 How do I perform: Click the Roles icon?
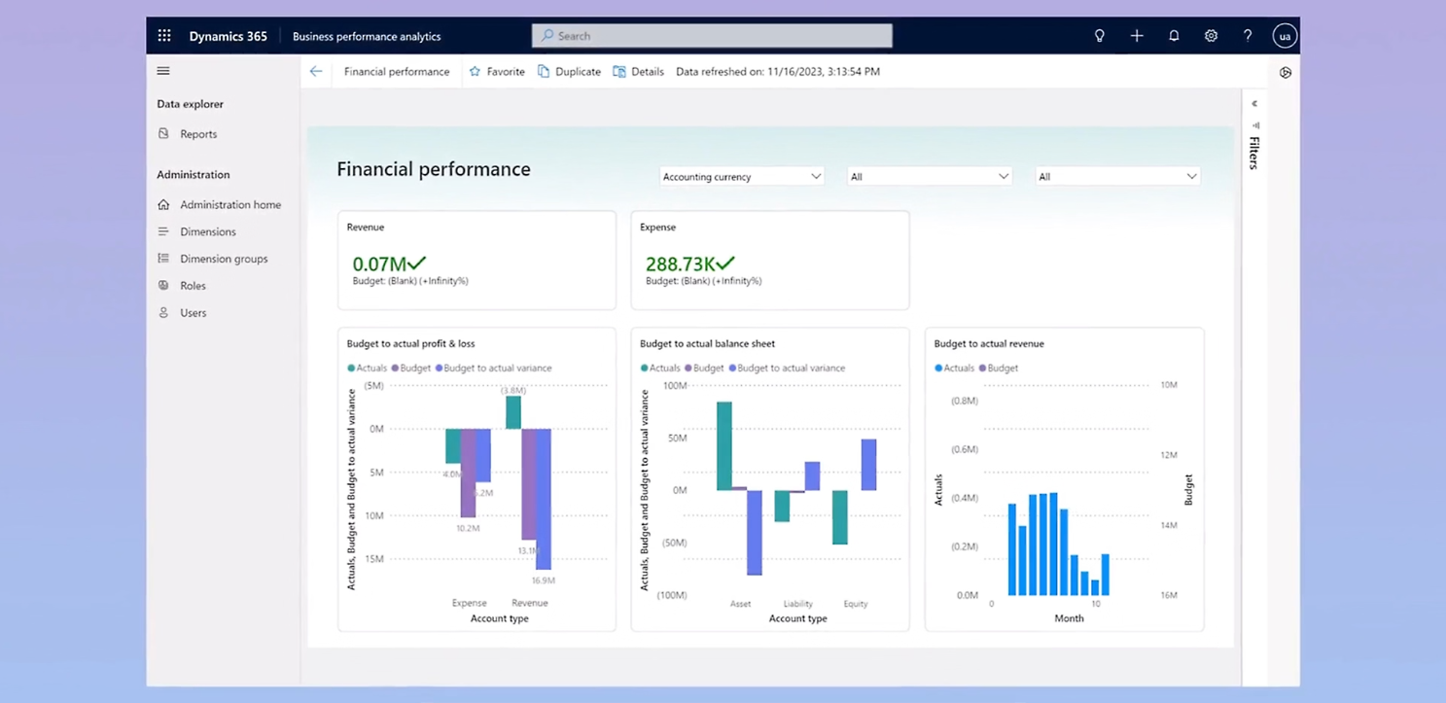pyautogui.click(x=163, y=286)
